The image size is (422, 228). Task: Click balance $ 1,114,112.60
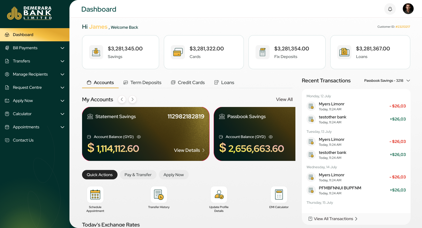point(113,148)
